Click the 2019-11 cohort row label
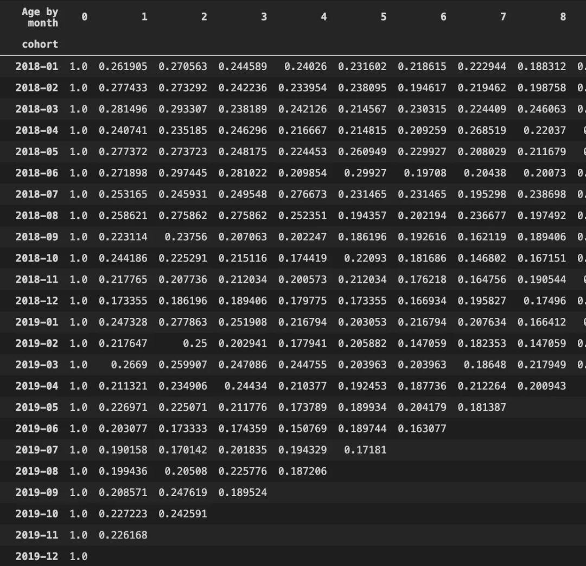Image resolution: width=586 pixels, height=566 pixels. pos(37,536)
